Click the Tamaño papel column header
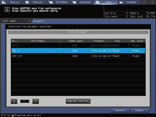 (x=76, y=41)
